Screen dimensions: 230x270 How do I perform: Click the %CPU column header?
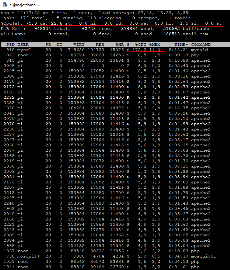[x=141, y=45]
